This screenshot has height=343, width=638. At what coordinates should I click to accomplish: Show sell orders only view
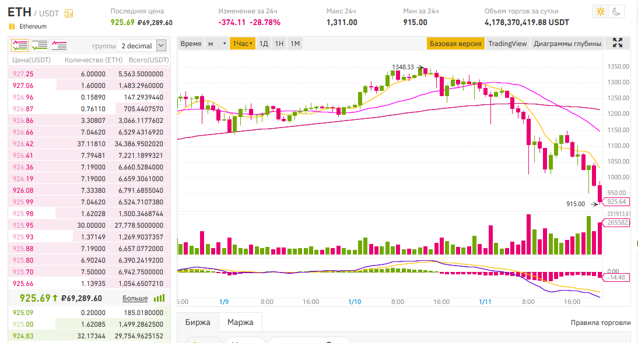59,45
